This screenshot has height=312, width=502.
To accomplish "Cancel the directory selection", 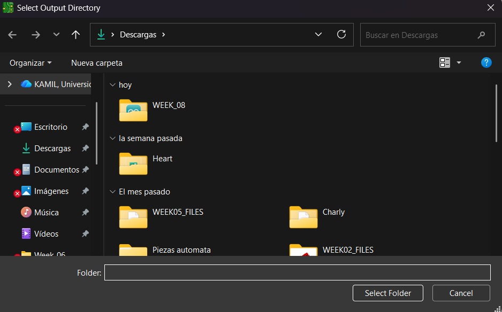I will point(461,293).
